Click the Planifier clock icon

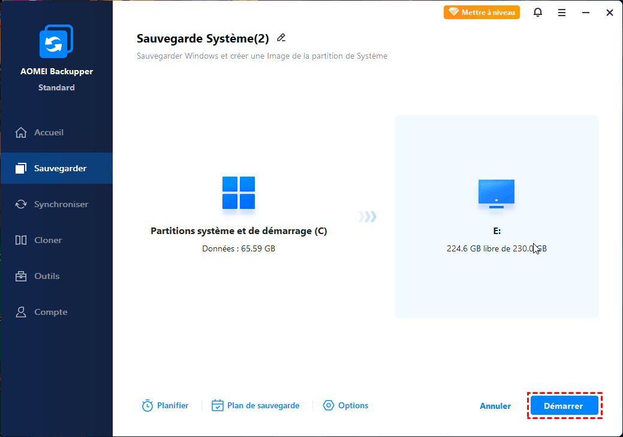click(x=148, y=406)
